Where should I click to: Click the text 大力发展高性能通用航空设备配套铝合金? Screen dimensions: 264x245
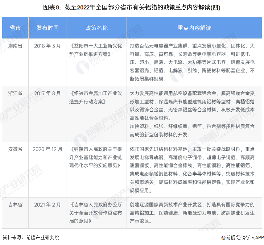[173, 94]
